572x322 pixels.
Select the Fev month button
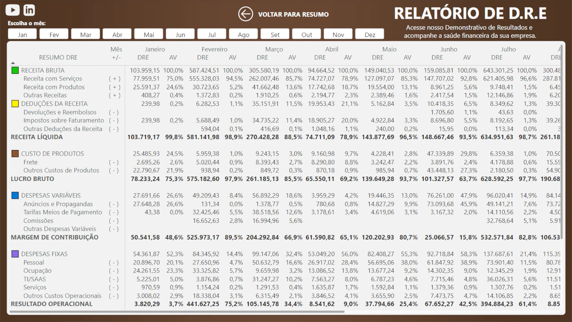pos(54,35)
